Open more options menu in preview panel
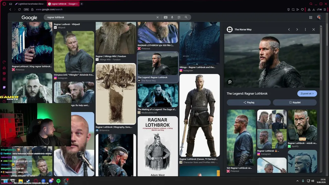The height and width of the screenshot is (185, 329). click(305, 30)
